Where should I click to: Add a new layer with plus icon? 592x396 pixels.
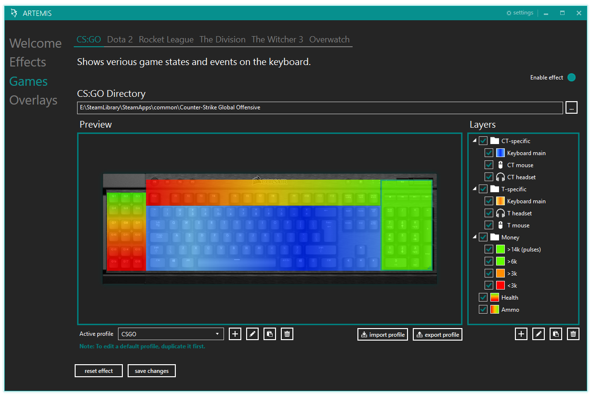coord(521,334)
